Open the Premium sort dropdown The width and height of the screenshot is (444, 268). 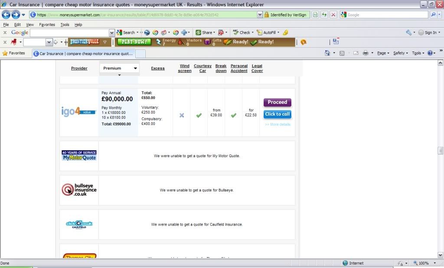pos(119,68)
